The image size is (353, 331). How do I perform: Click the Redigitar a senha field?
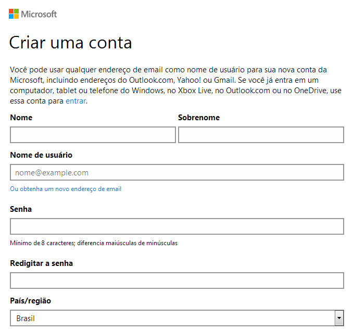(x=177, y=281)
